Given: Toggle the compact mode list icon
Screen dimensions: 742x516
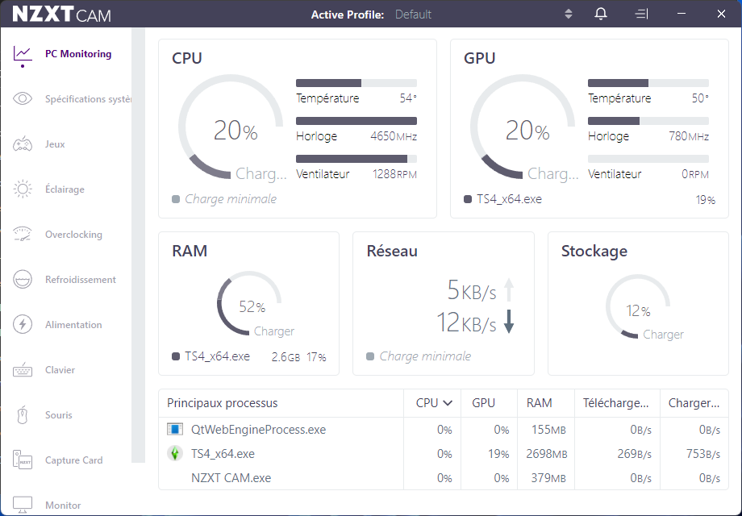Looking at the screenshot, I should point(641,15).
